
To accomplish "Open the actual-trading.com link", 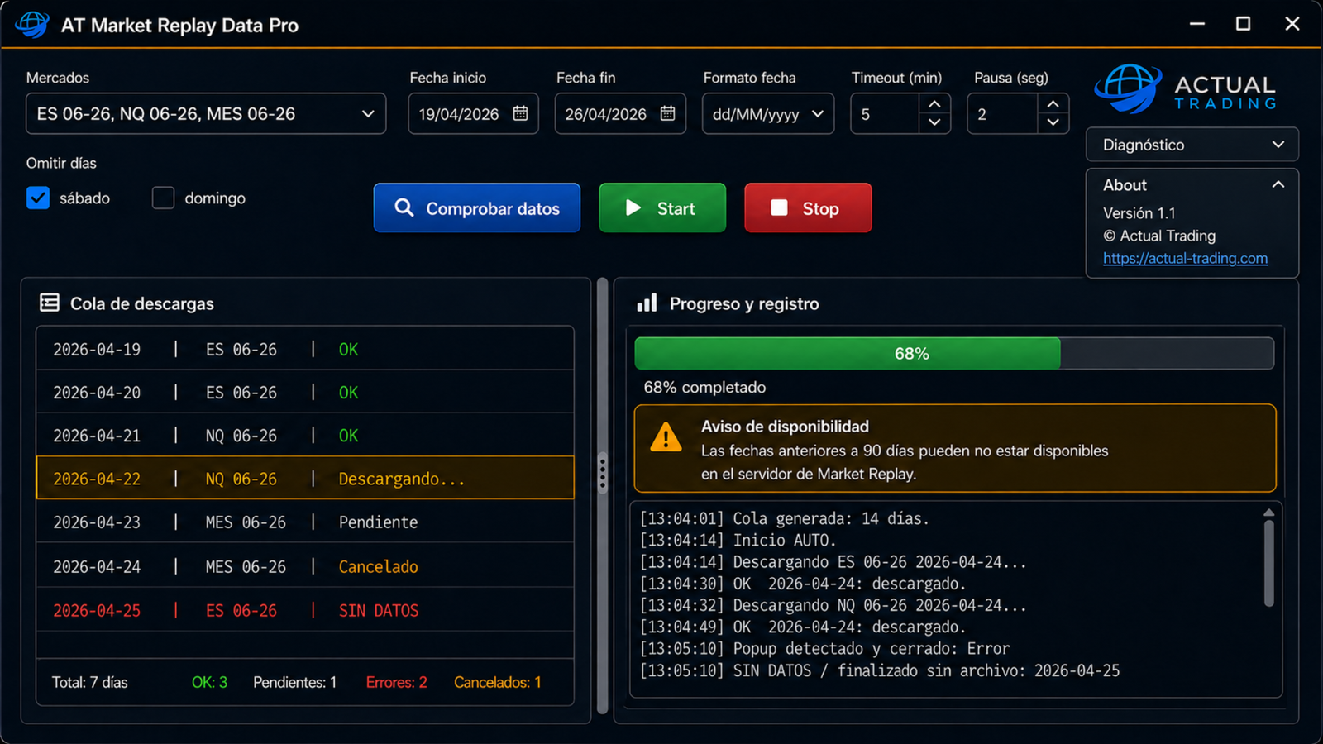I will [1185, 258].
